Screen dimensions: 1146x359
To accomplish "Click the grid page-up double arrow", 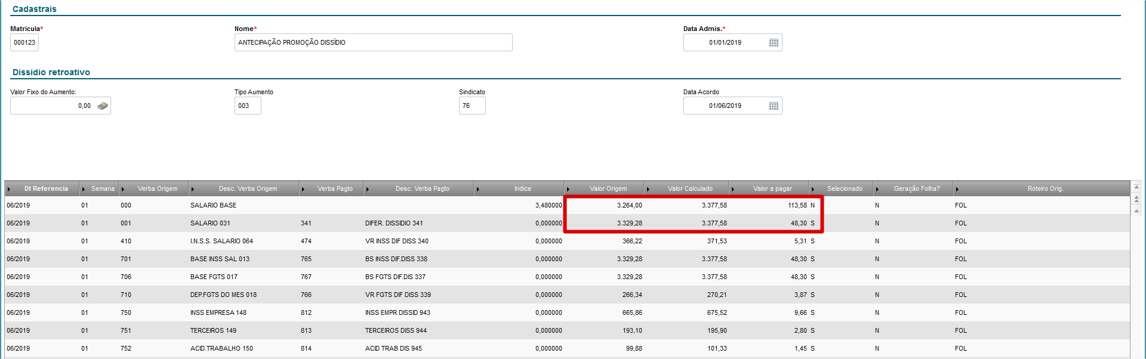I will [x=1136, y=199].
